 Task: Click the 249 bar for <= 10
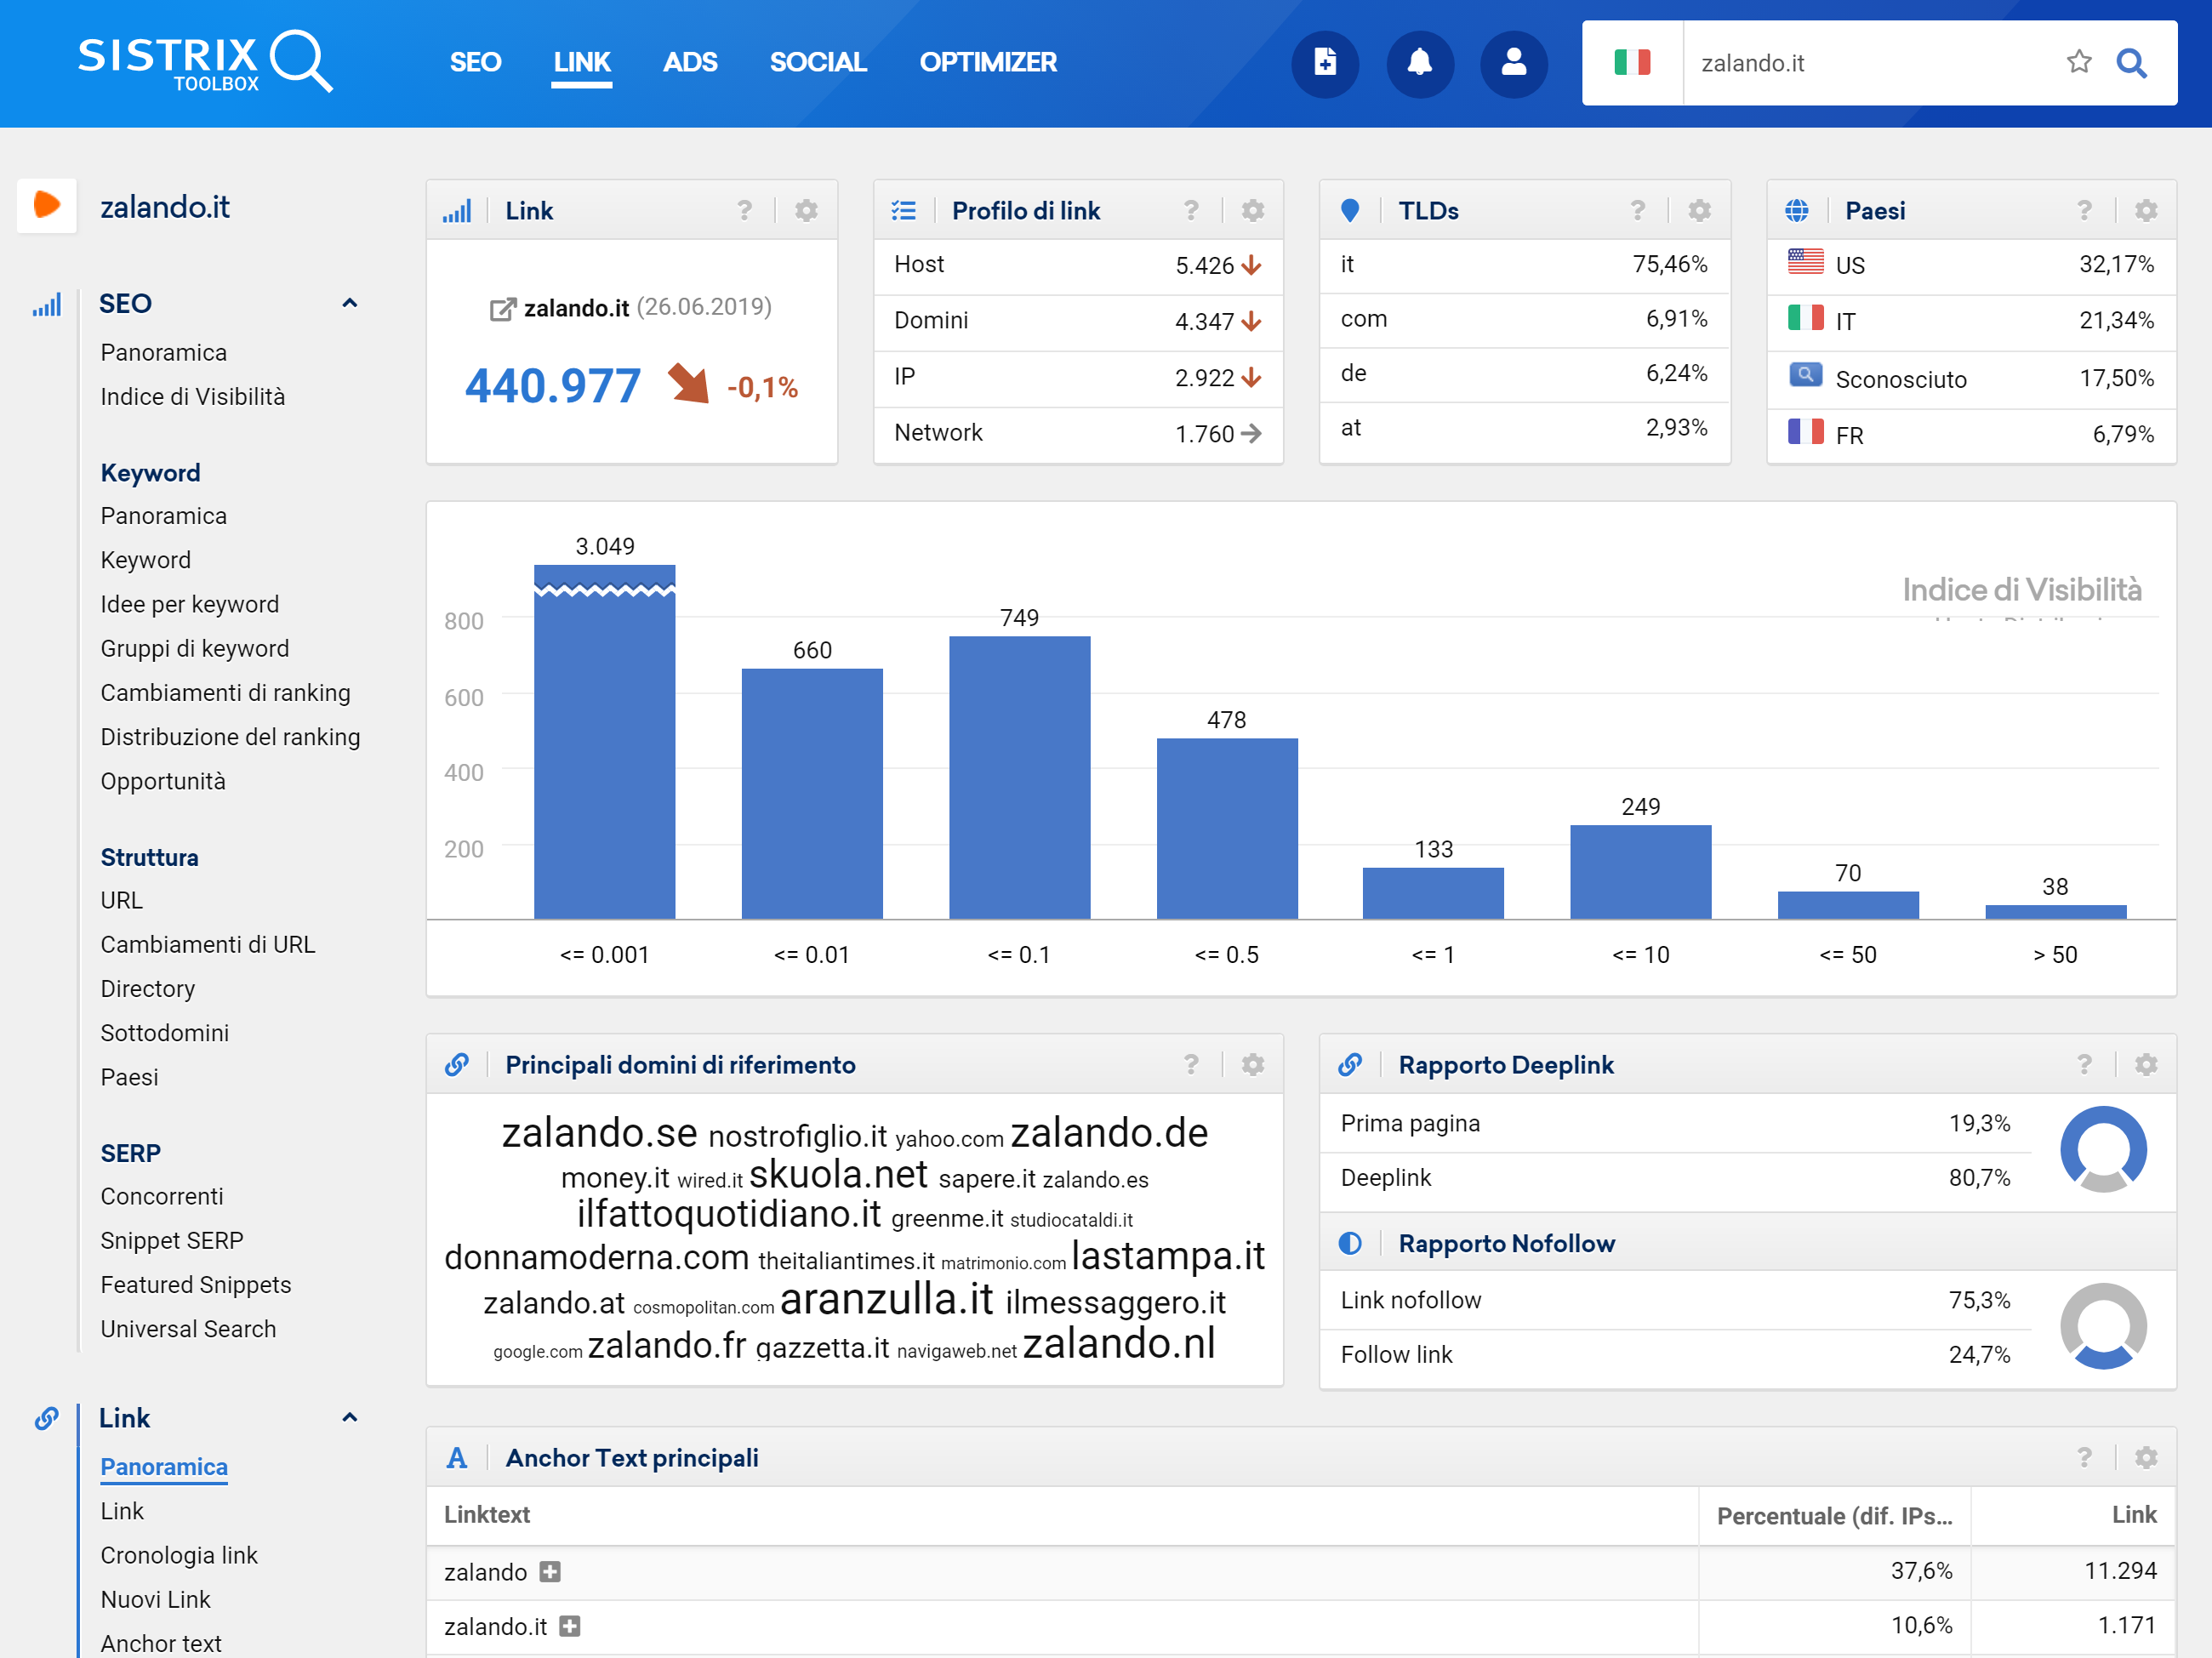[x=1640, y=872]
